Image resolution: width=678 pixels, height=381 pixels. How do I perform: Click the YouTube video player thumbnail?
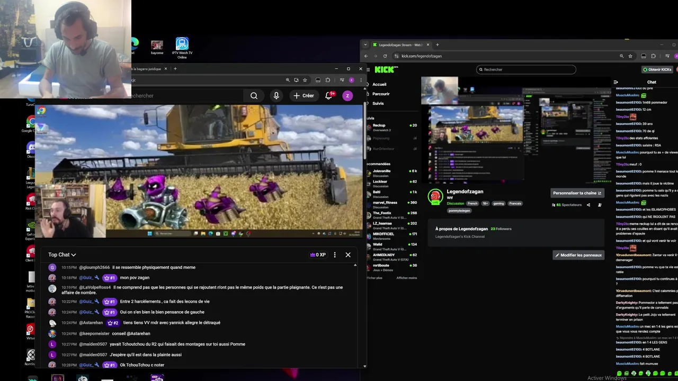click(199, 171)
